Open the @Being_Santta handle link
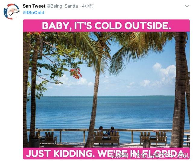Screen dimensions: 193x161 tap(62, 6)
